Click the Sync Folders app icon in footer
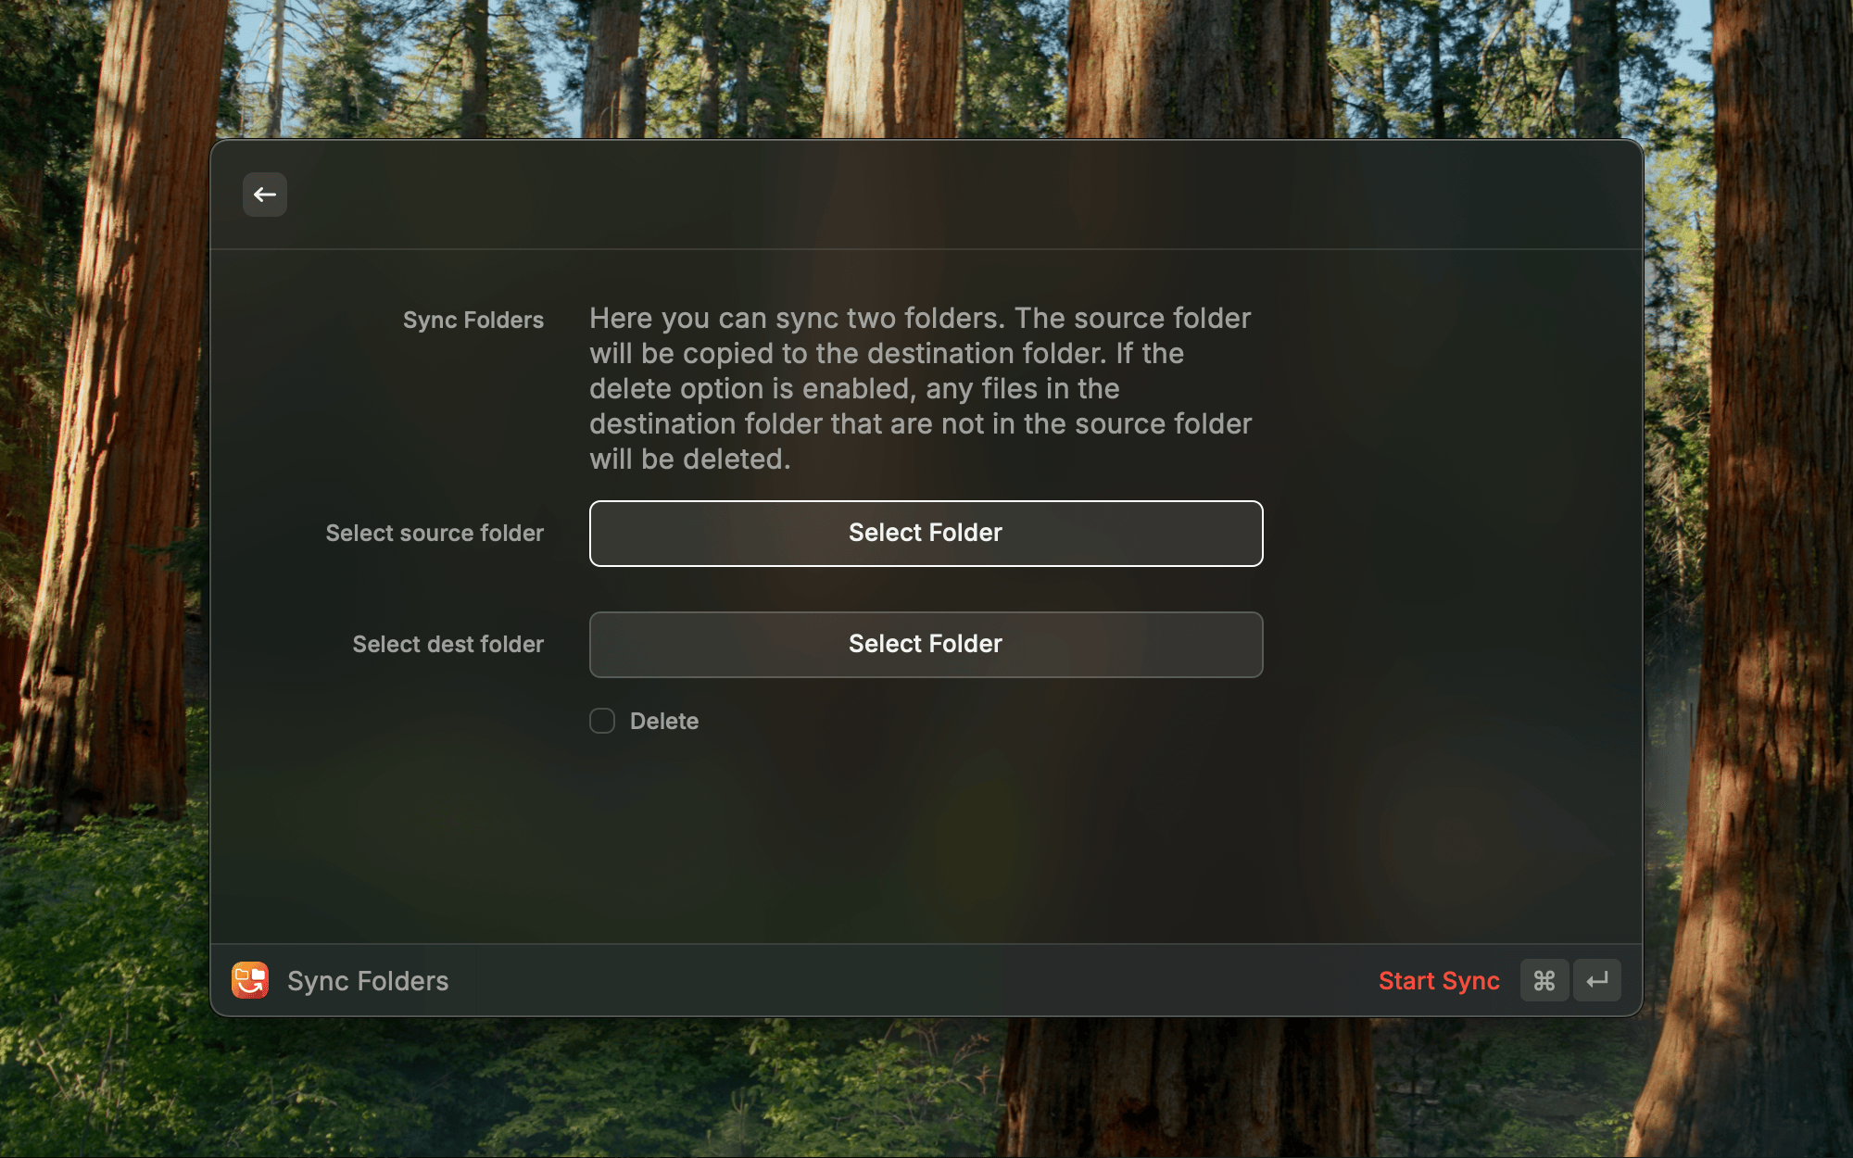1853x1158 pixels. tap(250, 980)
